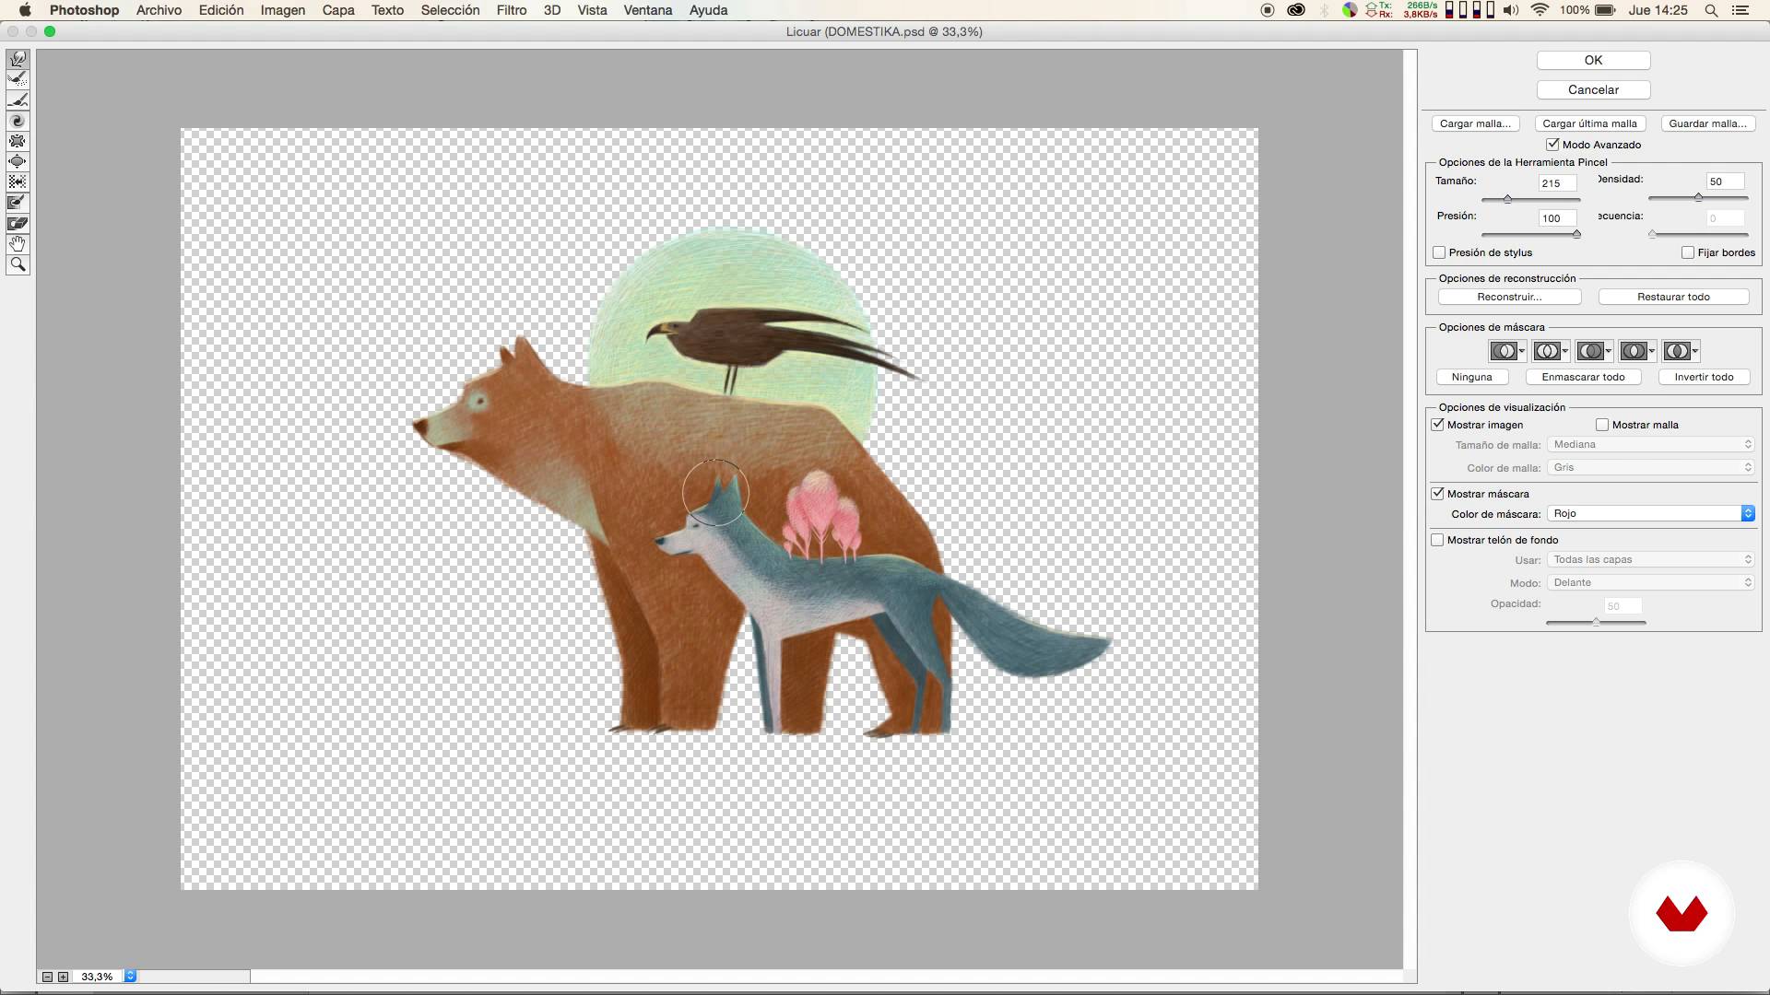Image resolution: width=1770 pixels, height=995 pixels.
Task: Click the zoom in plus button
Action: (x=63, y=977)
